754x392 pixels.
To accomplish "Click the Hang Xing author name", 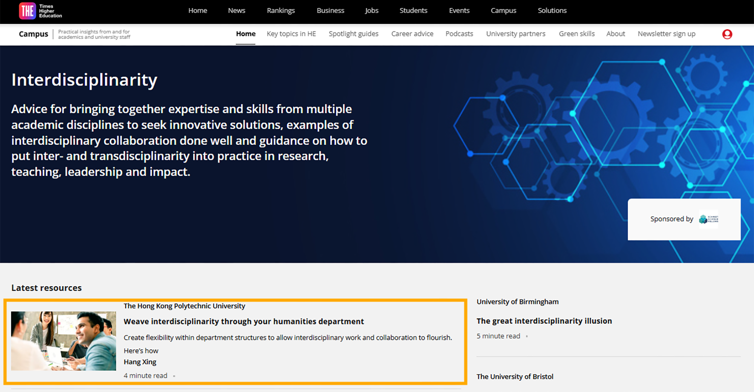I will [140, 362].
